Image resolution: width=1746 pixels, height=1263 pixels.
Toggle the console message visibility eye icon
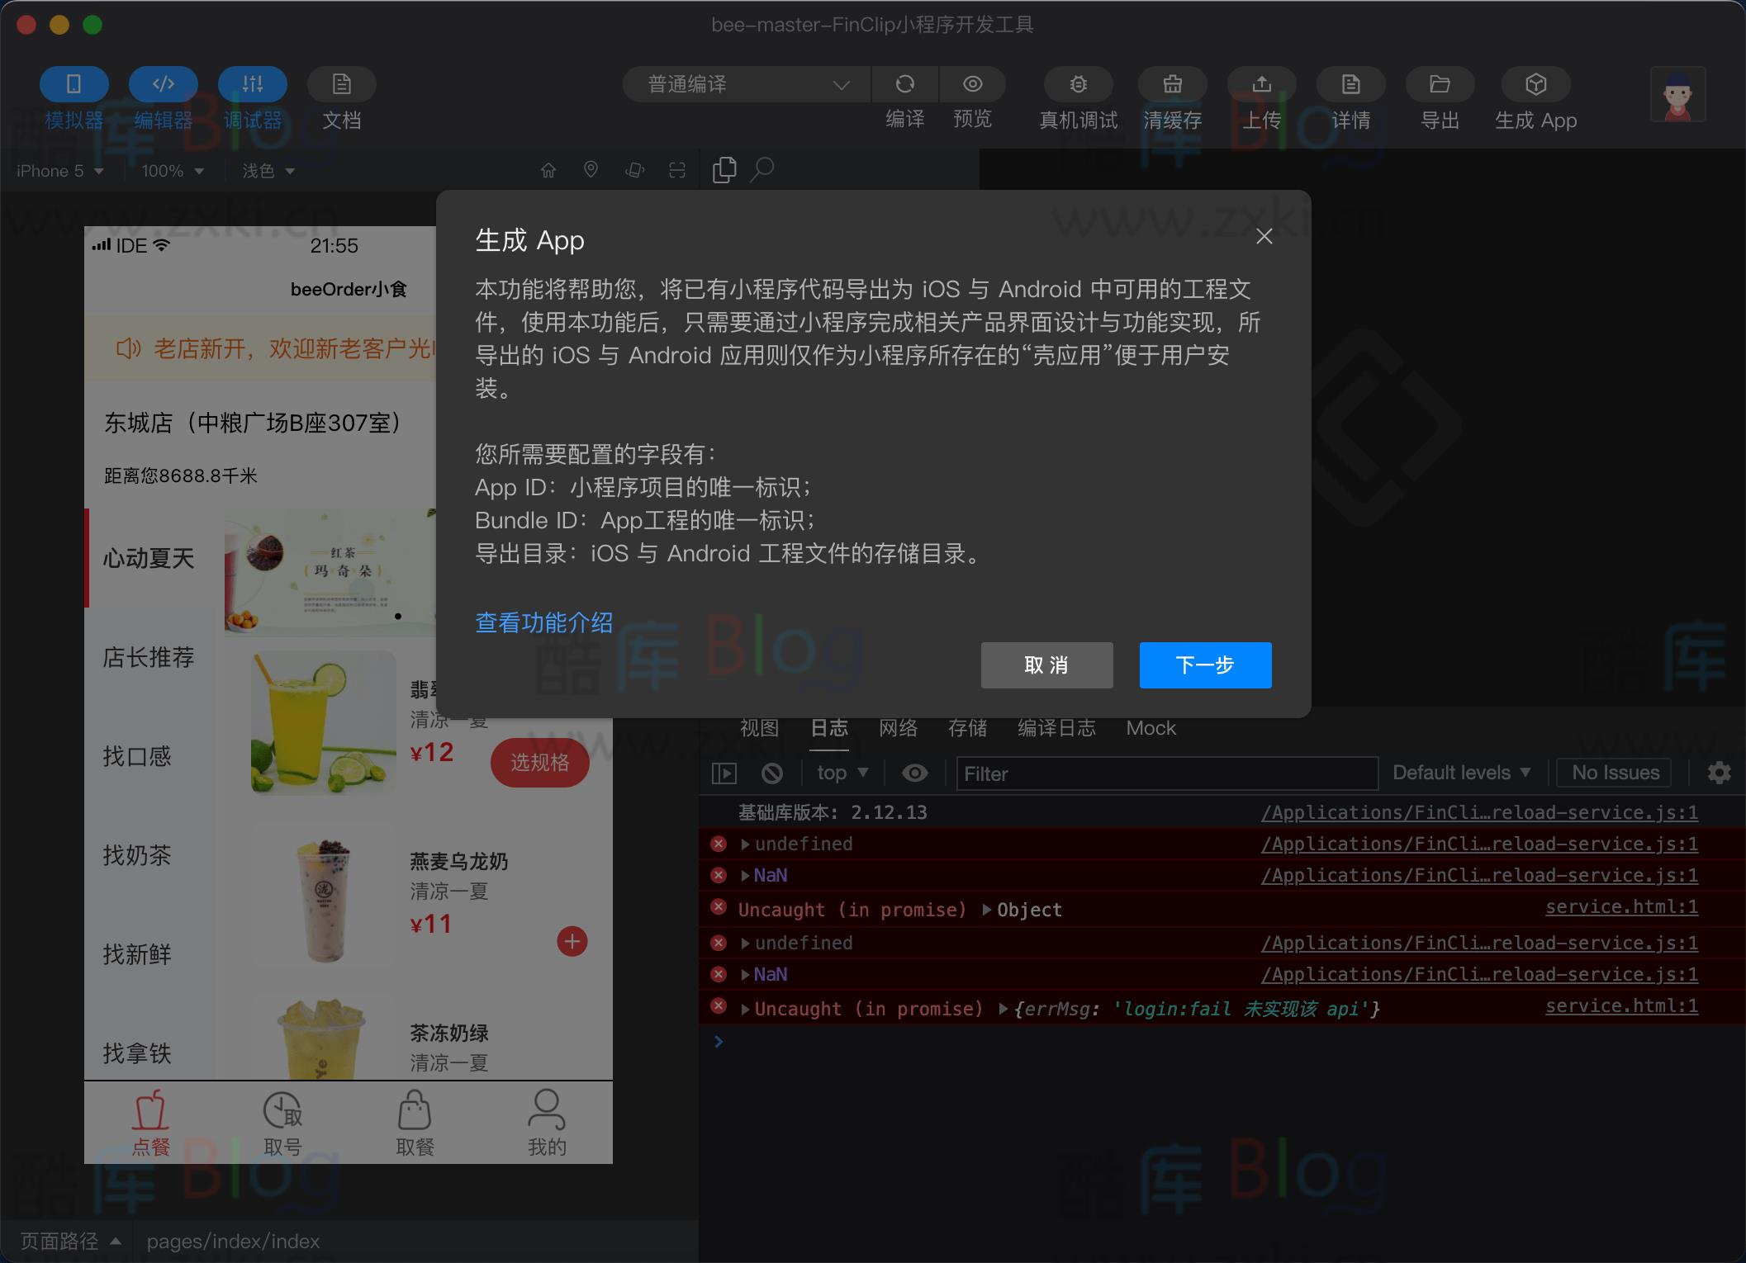[x=914, y=773]
